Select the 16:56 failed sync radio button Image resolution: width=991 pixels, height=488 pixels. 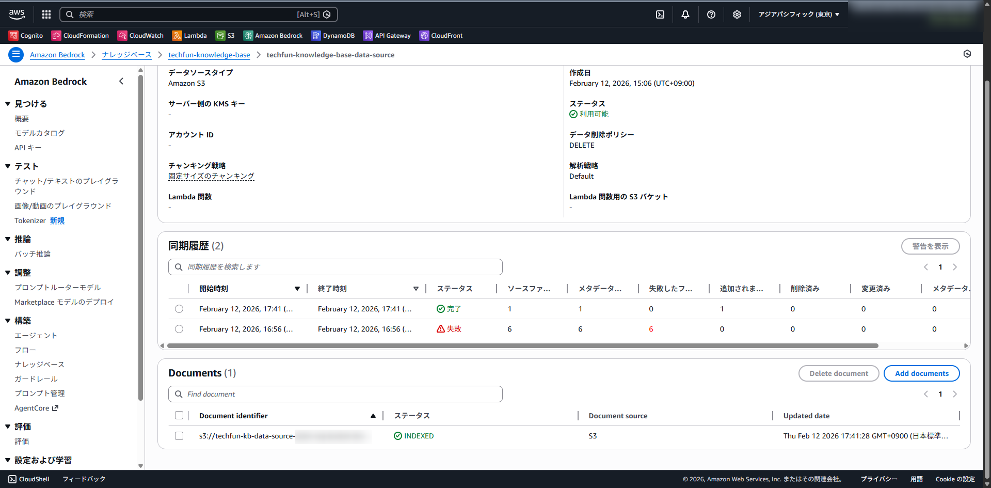coord(179,329)
